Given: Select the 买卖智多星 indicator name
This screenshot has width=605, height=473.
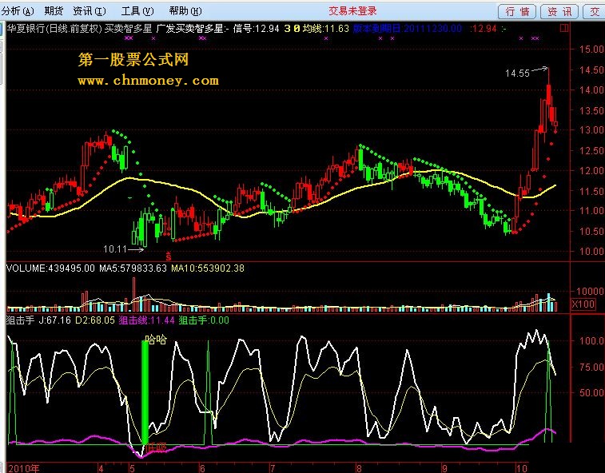Looking at the screenshot, I should (x=128, y=29).
